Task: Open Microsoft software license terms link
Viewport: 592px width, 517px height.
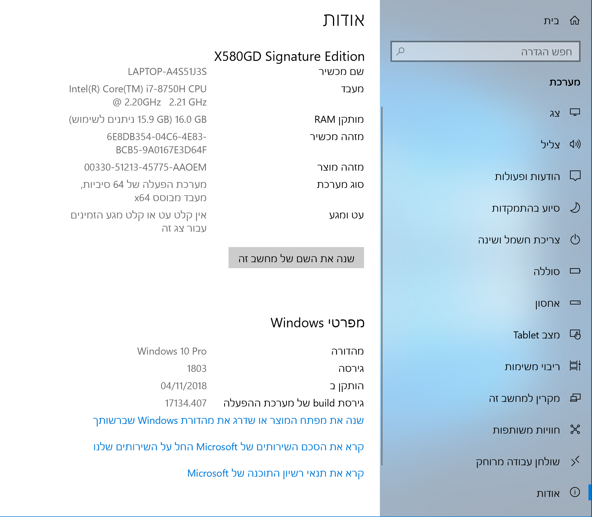Action: [275, 473]
